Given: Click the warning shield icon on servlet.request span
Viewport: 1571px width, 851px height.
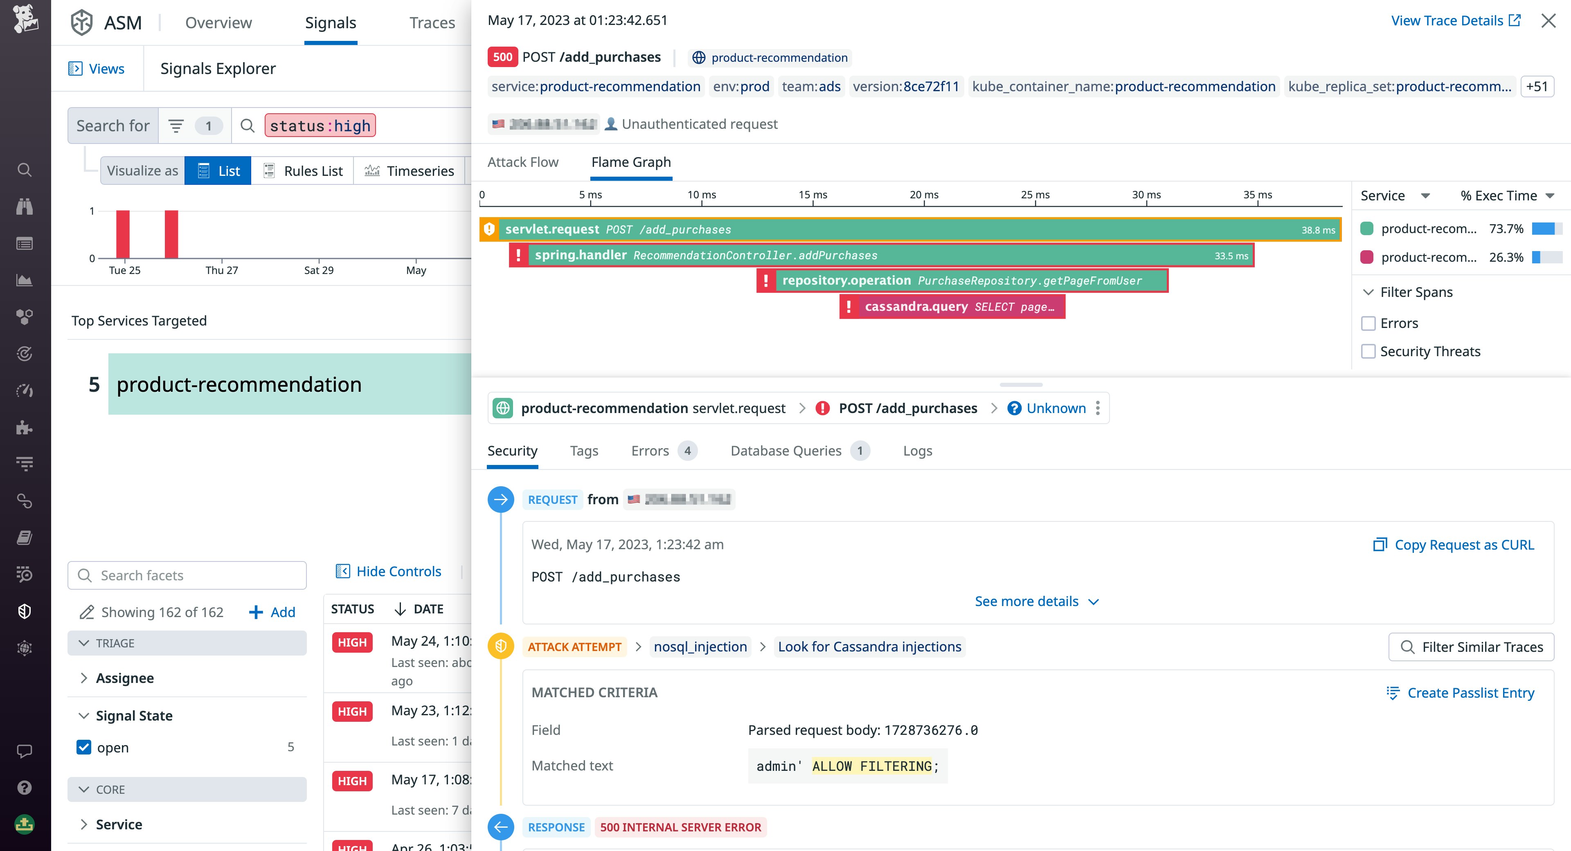Looking at the screenshot, I should 489,229.
